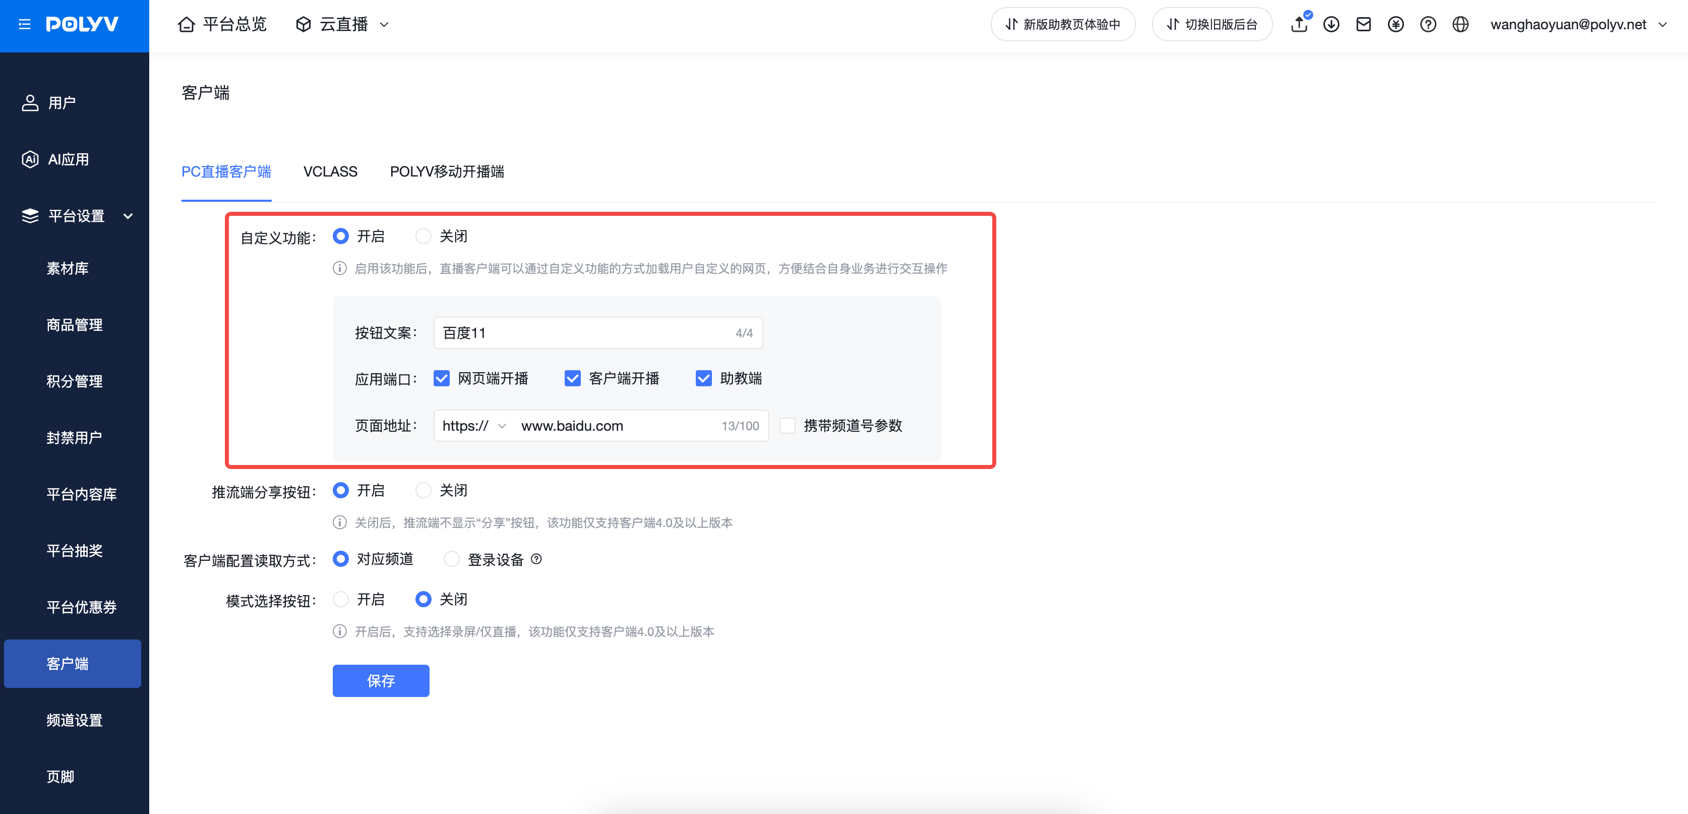
Task: Open the upload icon in the header
Action: click(1299, 24)
